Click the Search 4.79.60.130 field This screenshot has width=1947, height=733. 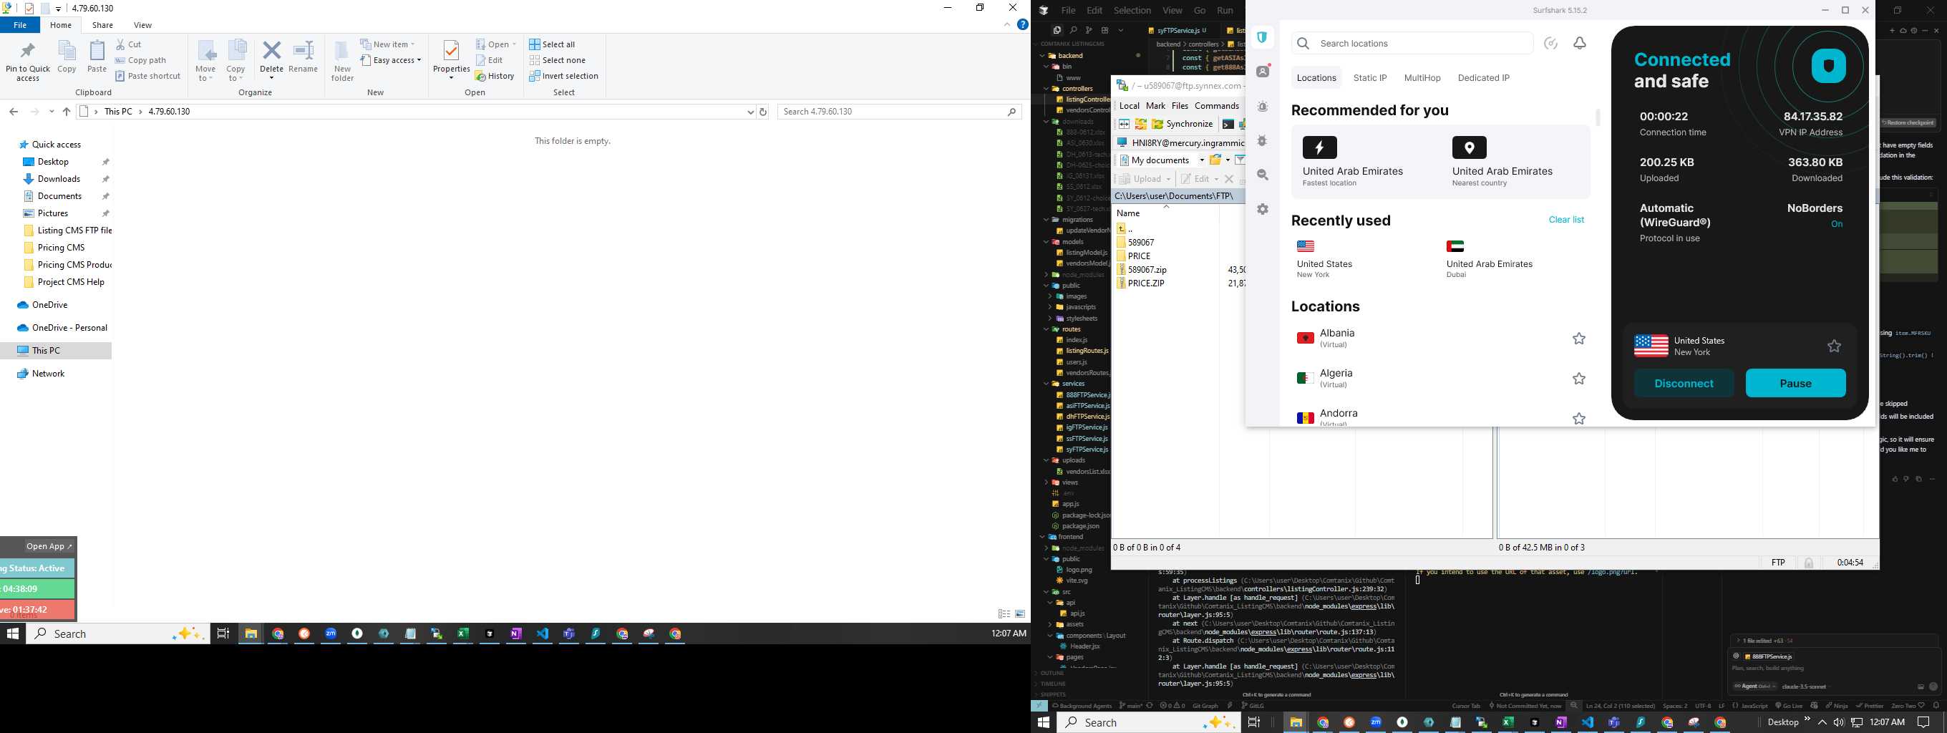click(900, 112)
